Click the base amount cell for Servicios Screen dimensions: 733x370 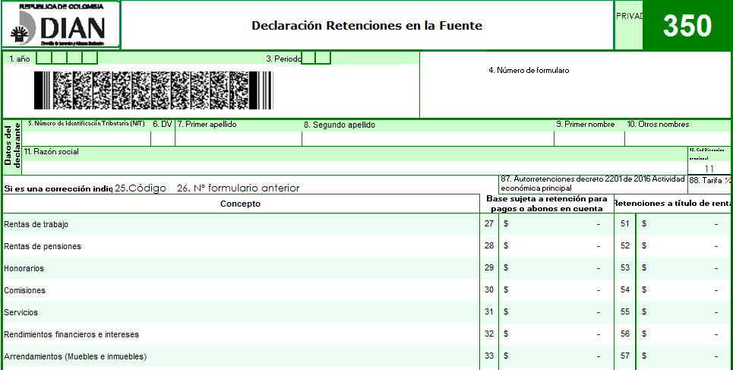[x=555, y=312]
